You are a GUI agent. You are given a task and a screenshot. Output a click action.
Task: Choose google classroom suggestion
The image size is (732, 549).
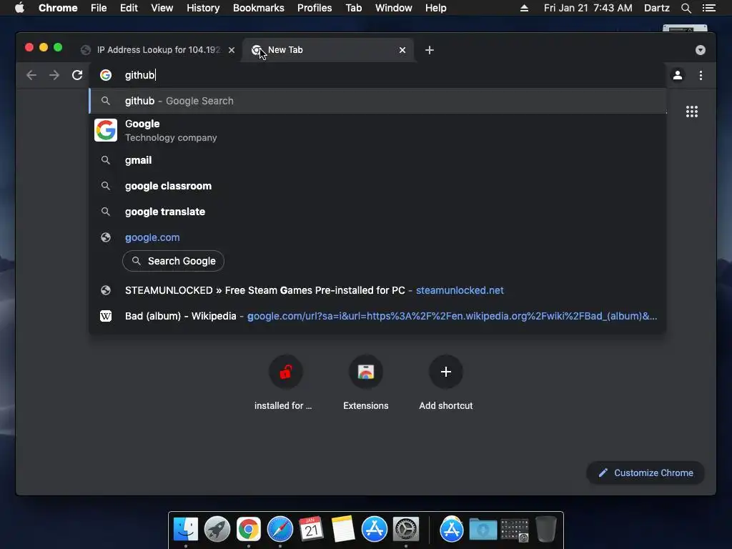(x=377, y=186)
